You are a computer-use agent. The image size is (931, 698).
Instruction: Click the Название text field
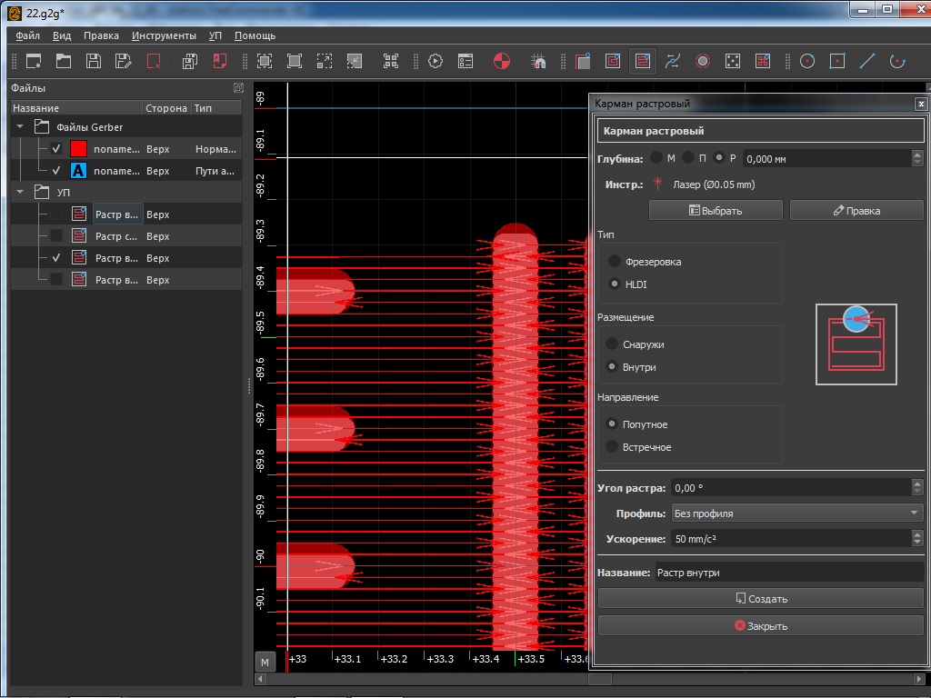(787, 573)
